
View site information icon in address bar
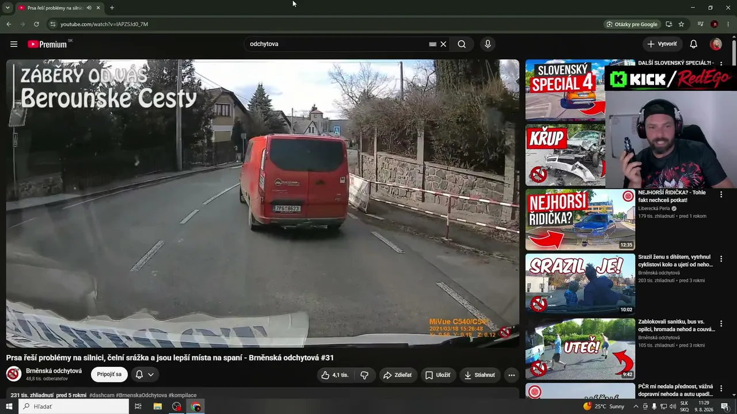[x=52, y=24]
